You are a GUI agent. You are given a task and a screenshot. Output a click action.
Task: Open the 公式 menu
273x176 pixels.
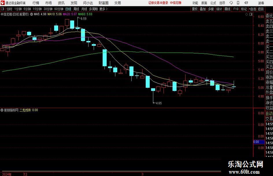click(213, 3)
